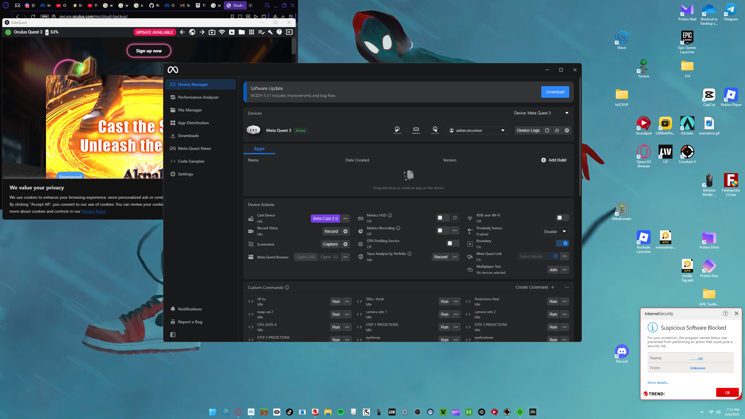Click SideQuest help question mark icon

point(279,32)
